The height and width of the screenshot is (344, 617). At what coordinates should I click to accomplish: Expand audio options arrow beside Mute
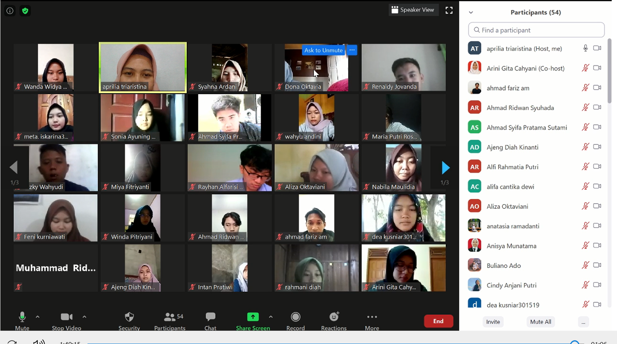click(x=38, y=317)
